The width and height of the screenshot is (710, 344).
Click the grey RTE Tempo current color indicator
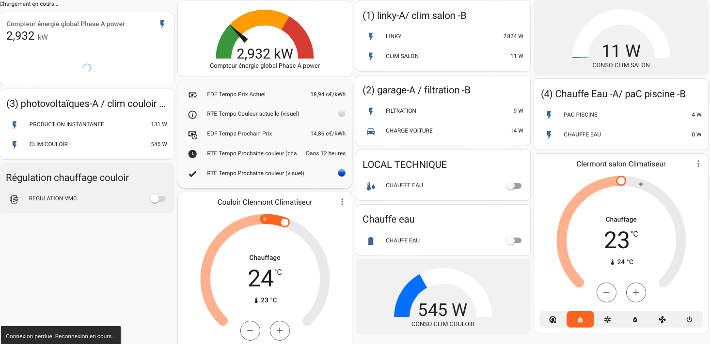tap(342, 114)
